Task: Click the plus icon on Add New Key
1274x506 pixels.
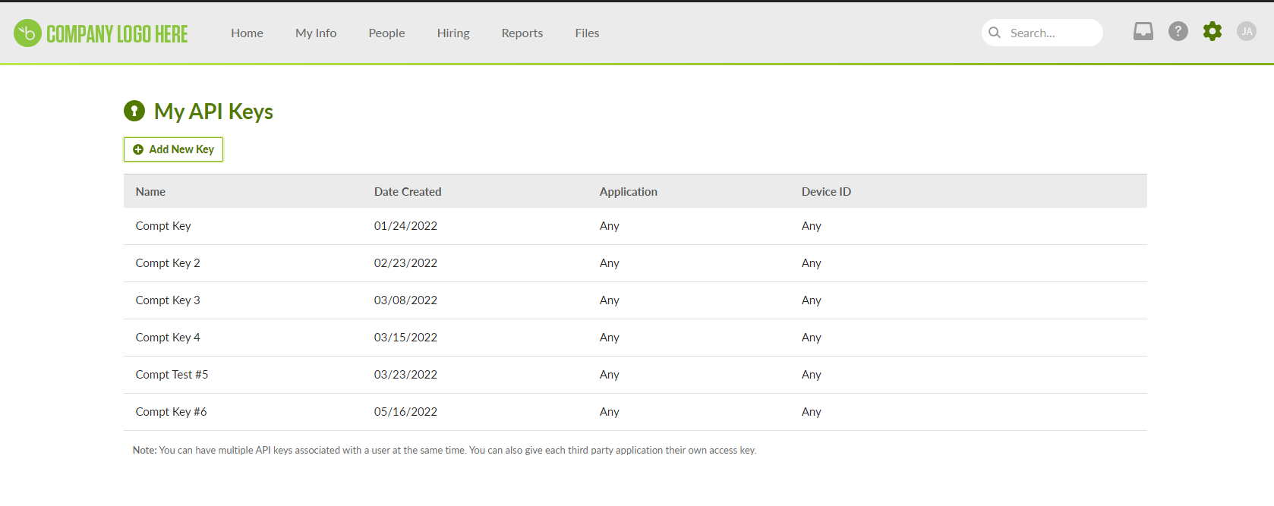Action: [x=138, y=149]
